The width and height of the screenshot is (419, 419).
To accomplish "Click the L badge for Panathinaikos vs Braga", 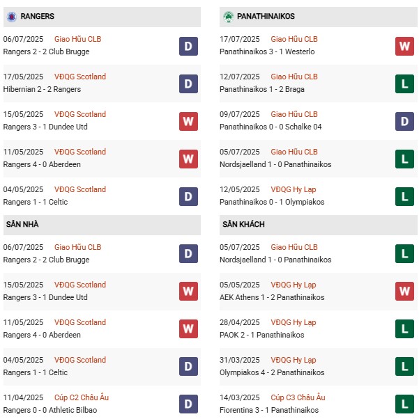I will coord(404,84).
